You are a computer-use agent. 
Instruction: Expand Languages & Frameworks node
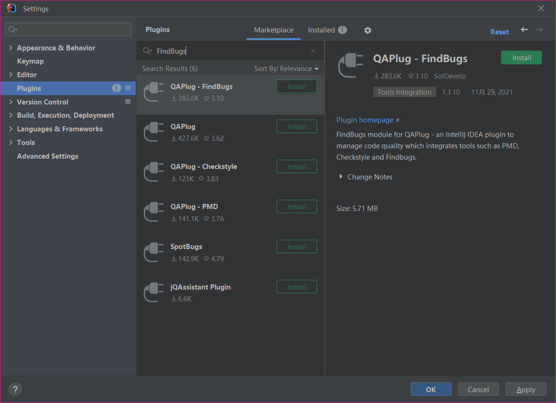11,129
